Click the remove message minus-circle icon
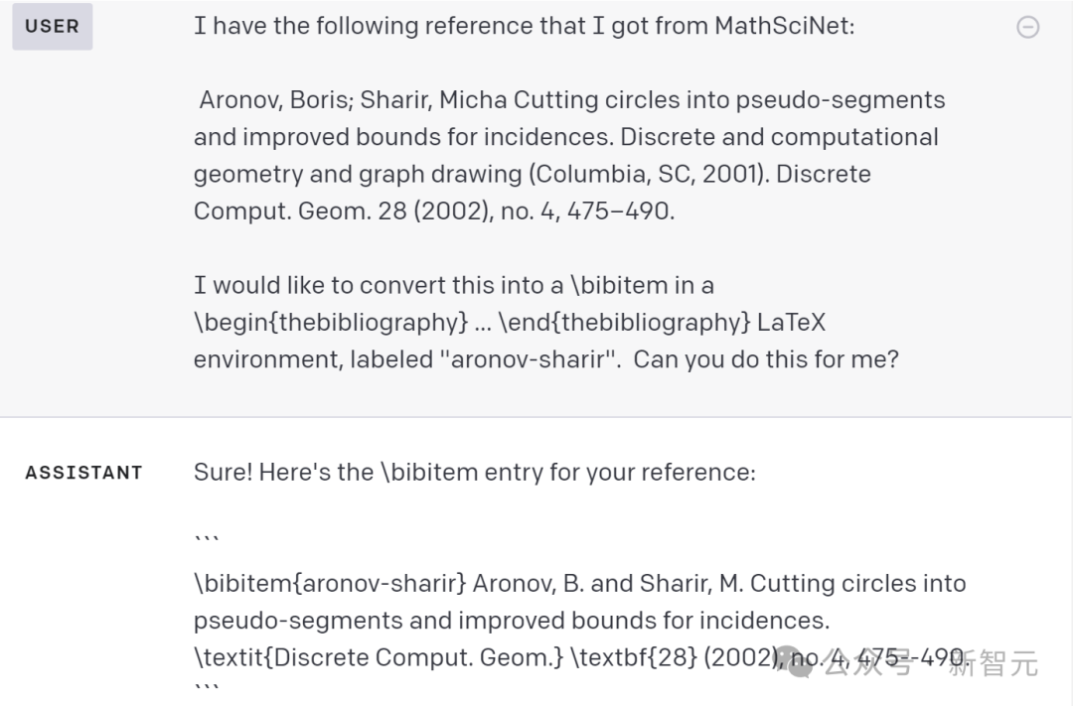This screenshot has height=706, width=1073. 1027,28
